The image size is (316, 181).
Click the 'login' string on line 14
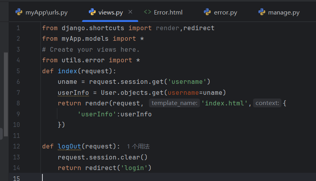(x=134, y=168)
